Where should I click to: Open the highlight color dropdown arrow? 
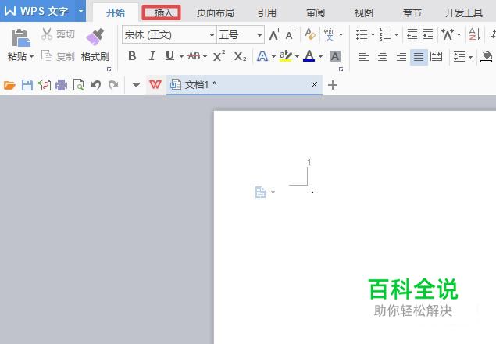(x=297, y=57)
